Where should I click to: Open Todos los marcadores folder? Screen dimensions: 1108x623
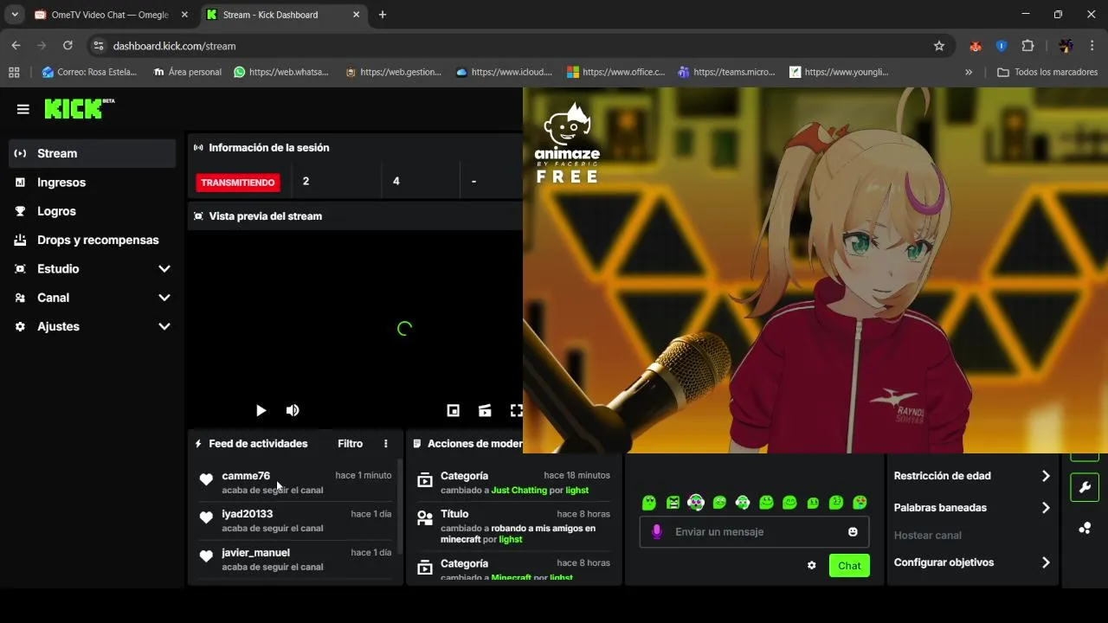tap(1048, 73)
